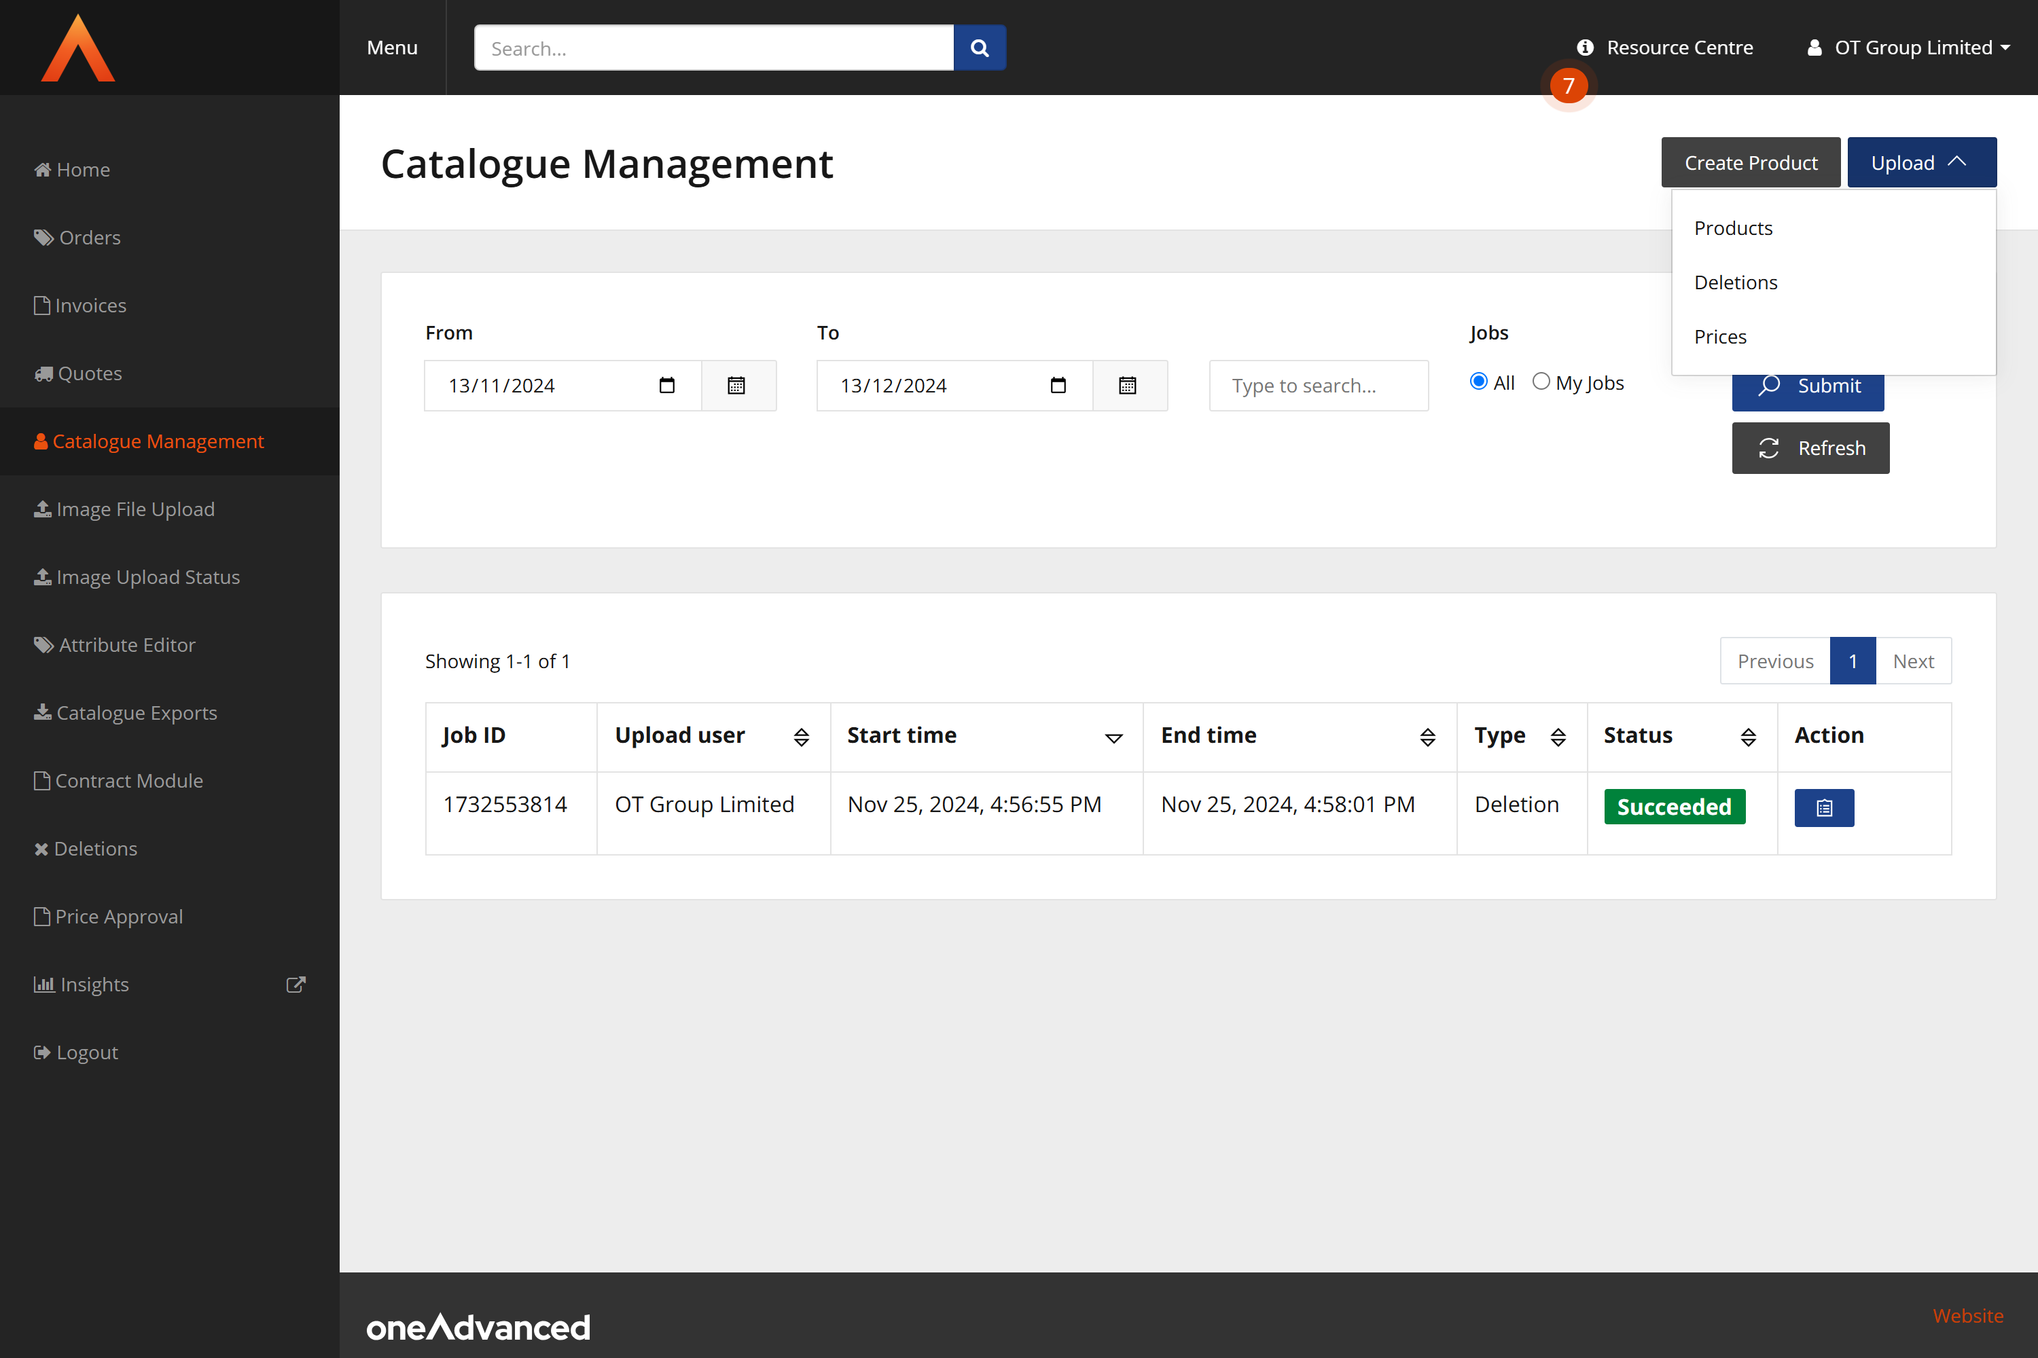
Task: Click the Deletions sidebar icon
Action: coord(40,848)
